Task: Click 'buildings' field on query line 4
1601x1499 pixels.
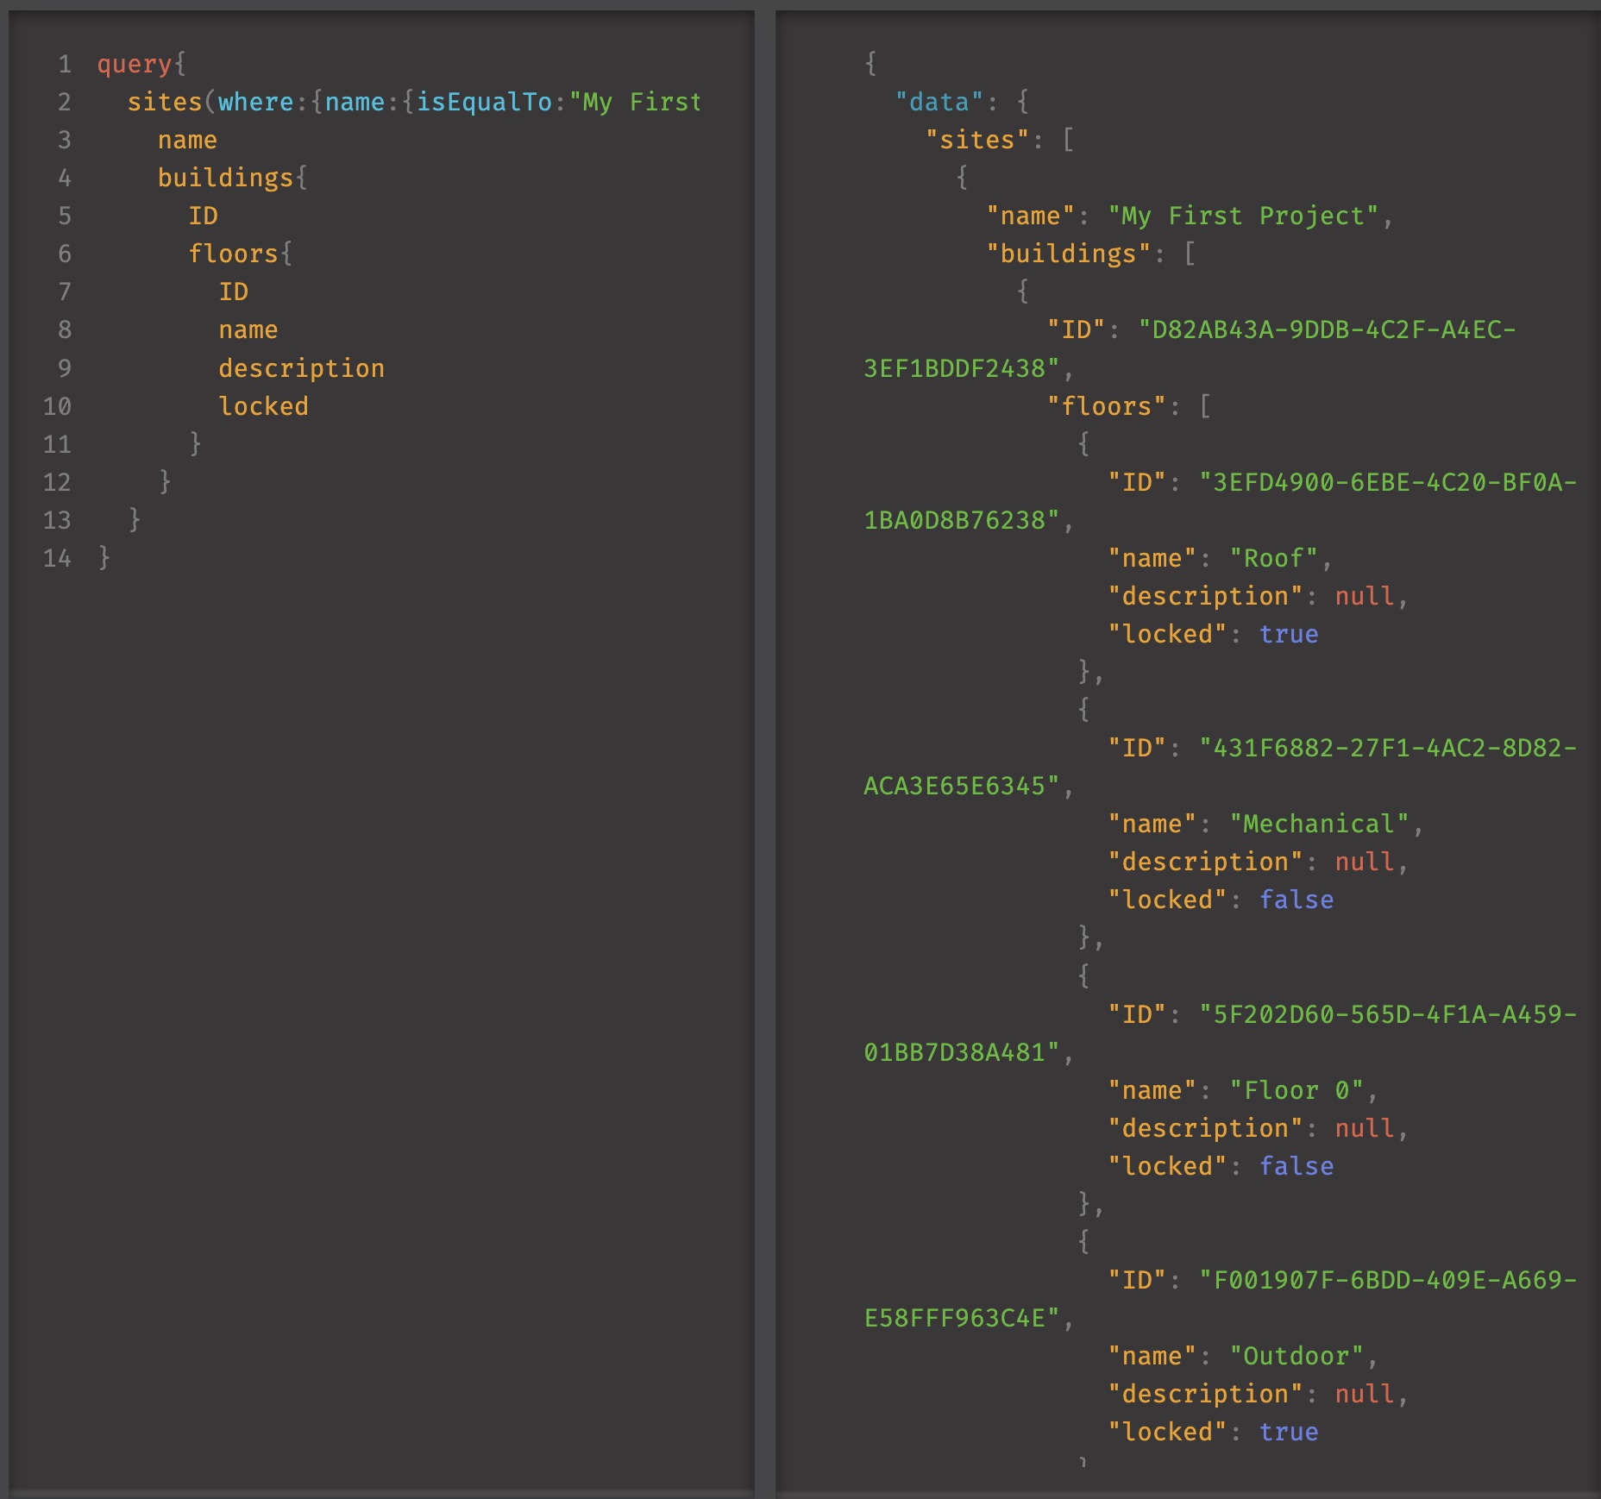Action: [x=225, y=178]
